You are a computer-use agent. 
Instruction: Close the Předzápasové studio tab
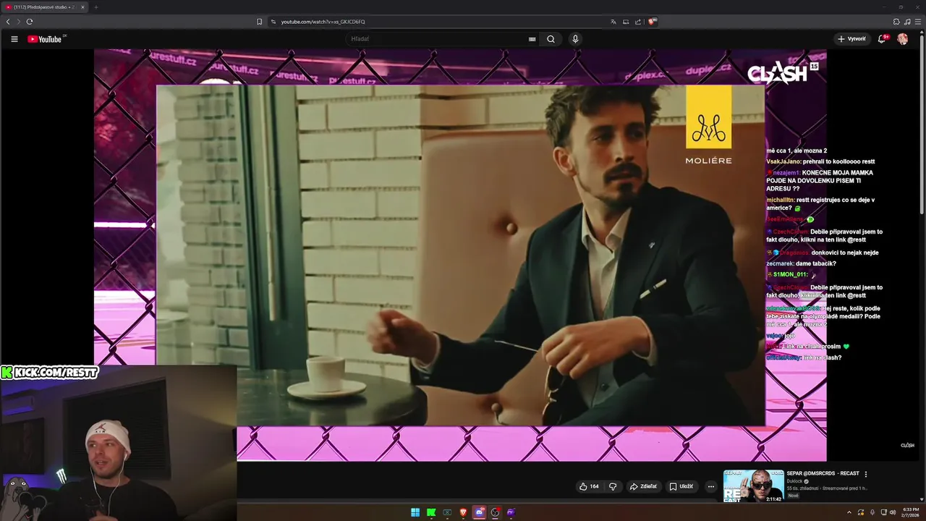click(x=82, y=7)
